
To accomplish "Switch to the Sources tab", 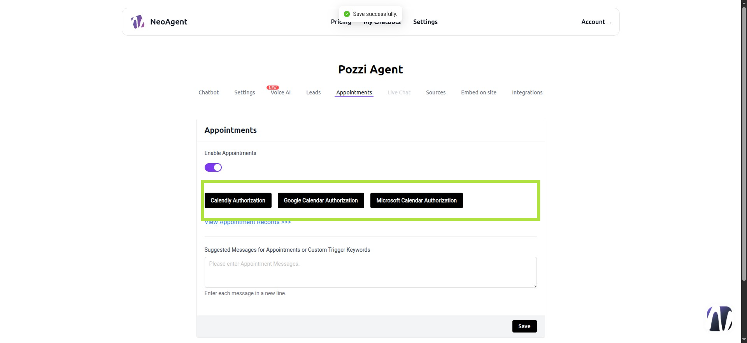I will click(436, 92).
